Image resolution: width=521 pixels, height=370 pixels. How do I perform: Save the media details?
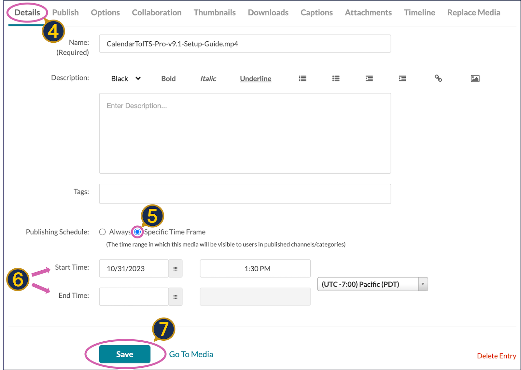pyautogui.click(x=125, y=354)
